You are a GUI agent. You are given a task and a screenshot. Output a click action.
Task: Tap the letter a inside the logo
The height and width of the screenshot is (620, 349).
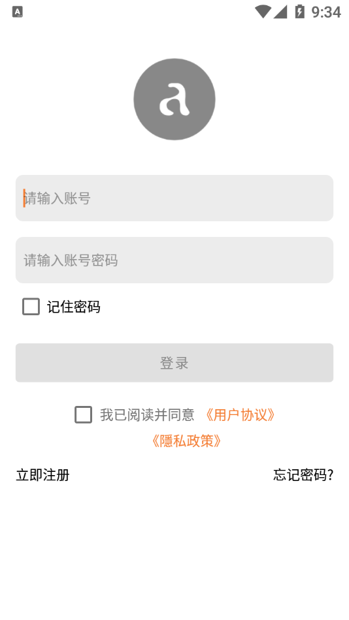[174, 101]
